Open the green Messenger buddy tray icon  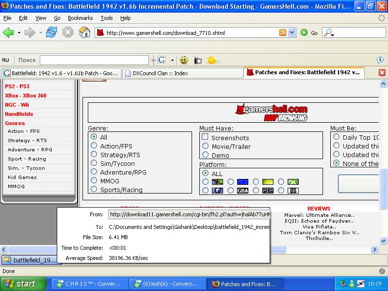pyautogui.click(x=352, y=284)
